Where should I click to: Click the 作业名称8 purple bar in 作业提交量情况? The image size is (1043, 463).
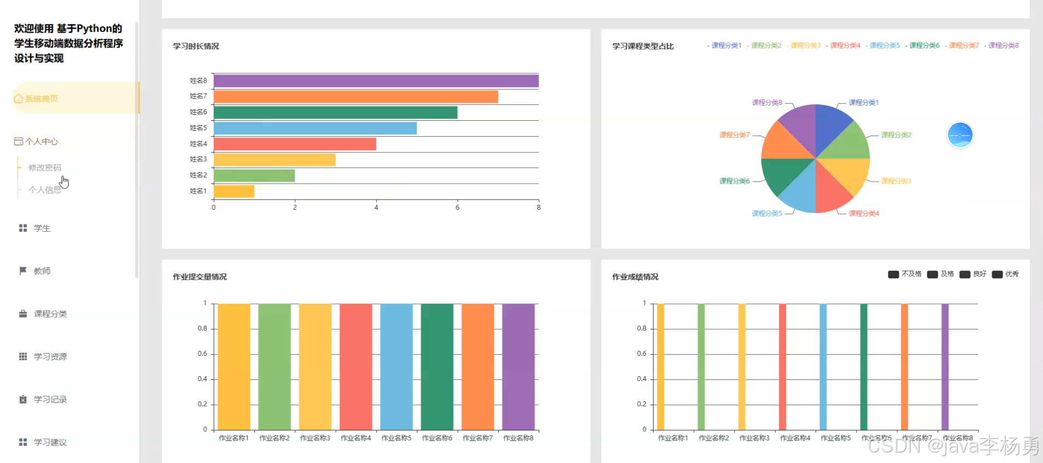tap(518, 367)
